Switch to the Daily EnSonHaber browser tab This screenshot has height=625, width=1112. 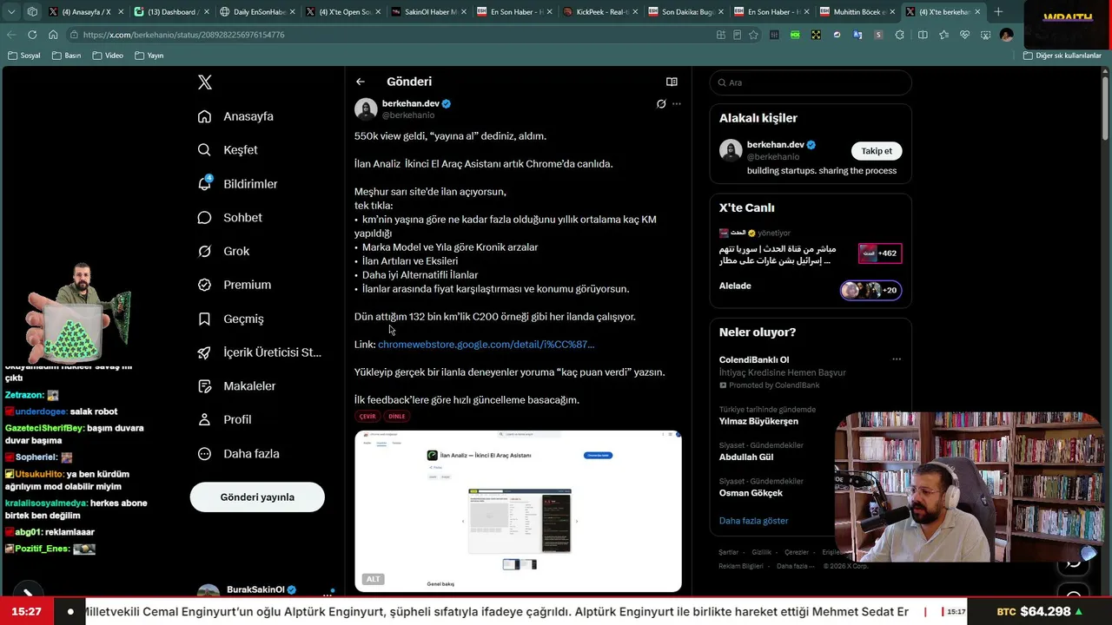pyautogui.click(x=258, y=12)
